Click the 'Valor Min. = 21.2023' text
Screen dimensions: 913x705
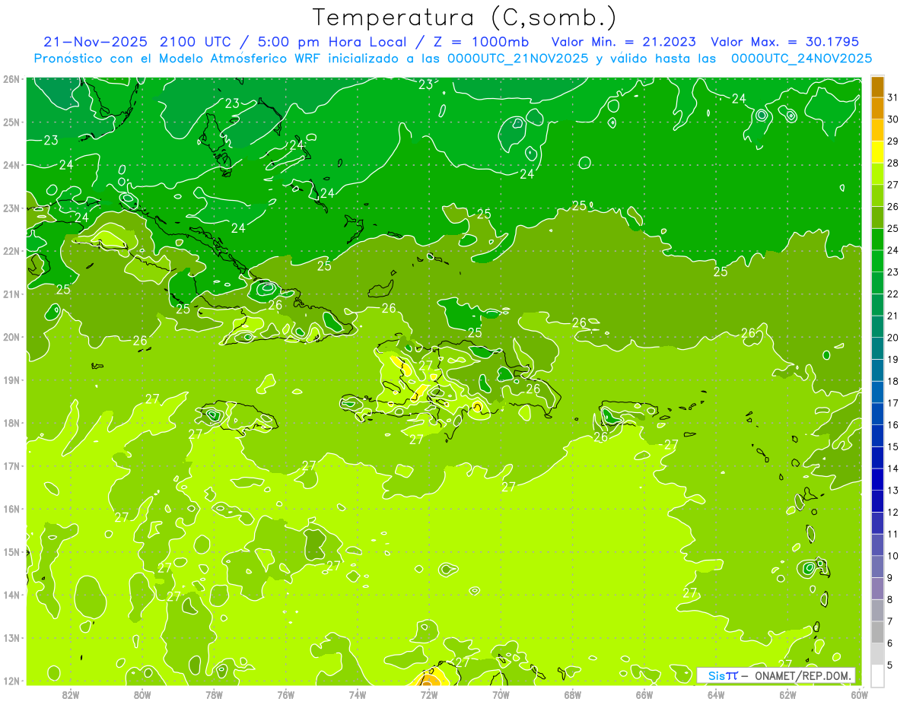(623, 42)
